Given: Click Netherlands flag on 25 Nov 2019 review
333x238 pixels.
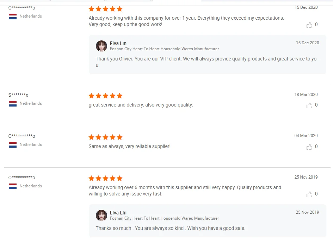Looking at the screenshot, I should click(13, 186).
